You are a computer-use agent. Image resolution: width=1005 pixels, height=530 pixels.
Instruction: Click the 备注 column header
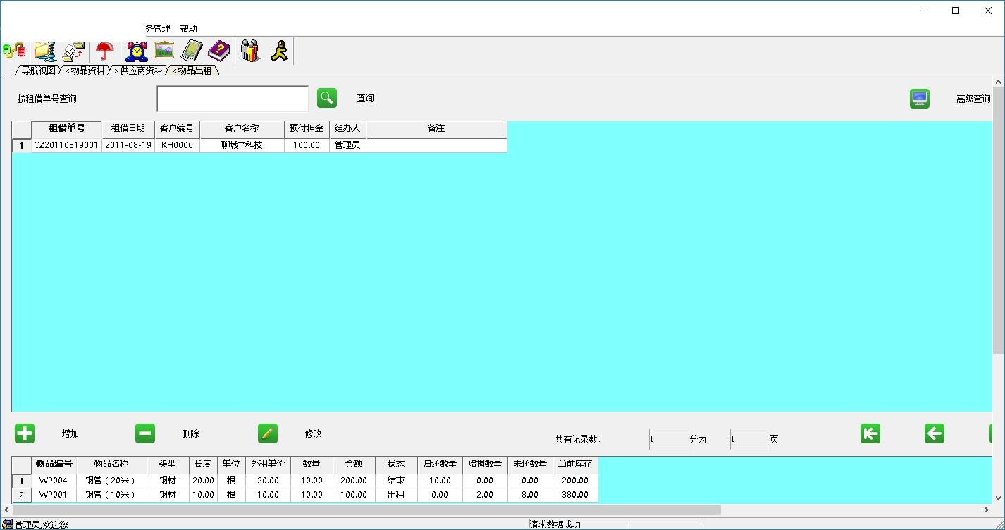[x=436, y=128]
